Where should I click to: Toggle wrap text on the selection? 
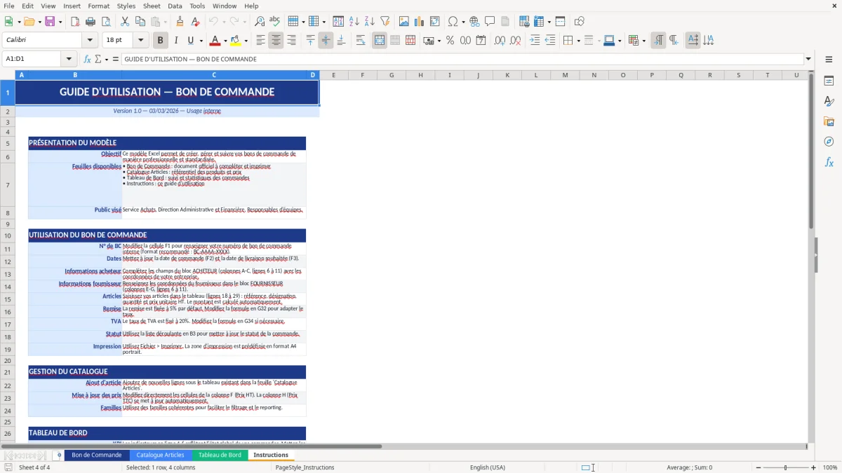pos(361,40)
